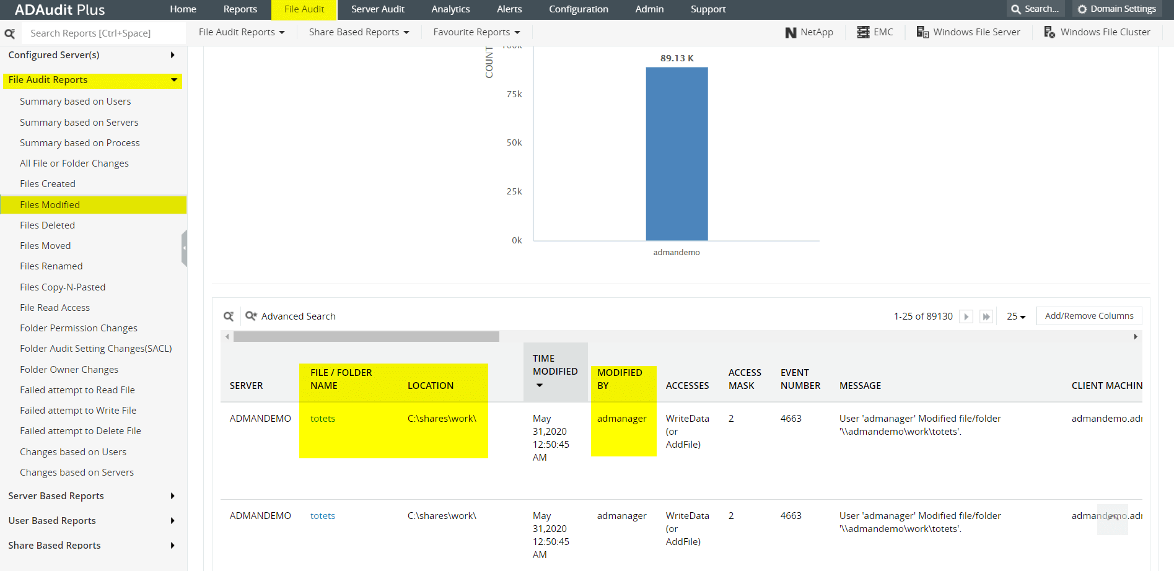Switch to the Server Audit tab
The height and width of the screenshot is (571, 1174).
tap(377, 9)
